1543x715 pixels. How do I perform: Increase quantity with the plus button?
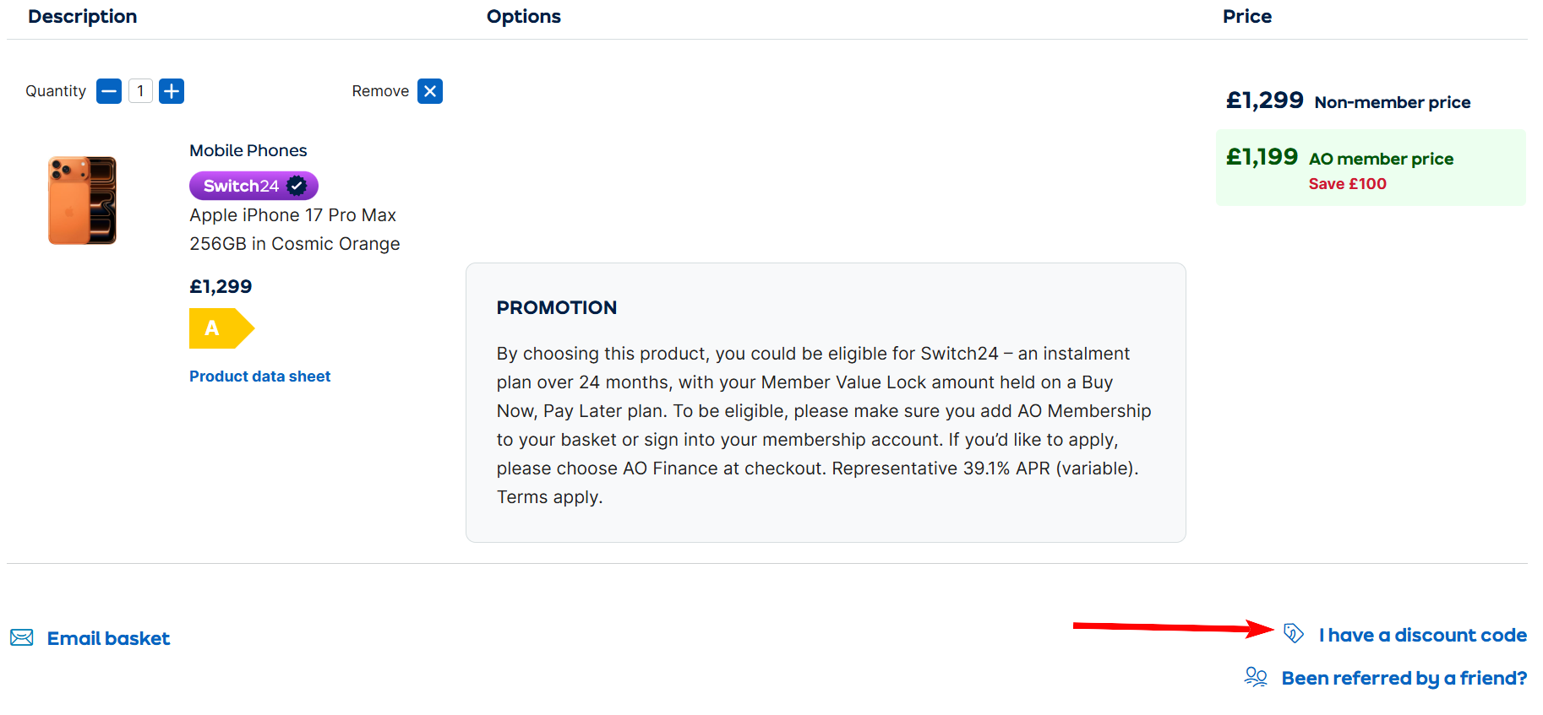pos(172,91)
